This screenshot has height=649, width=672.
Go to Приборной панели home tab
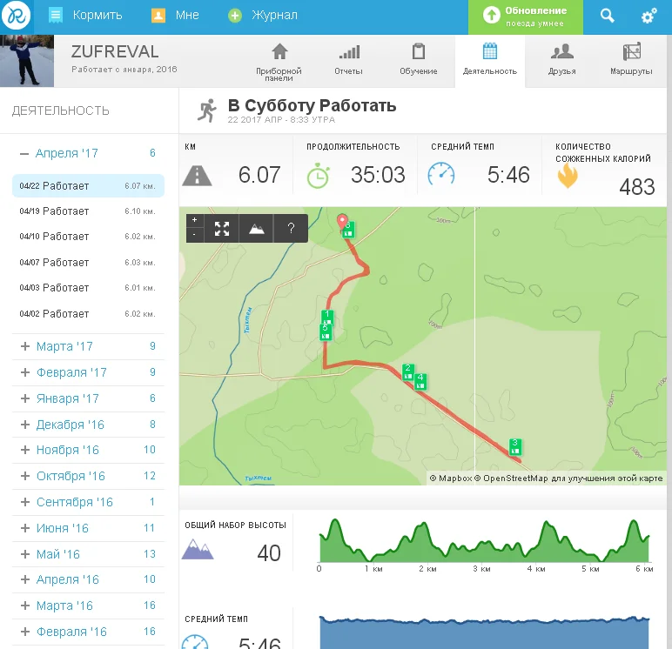click(279, 62)
